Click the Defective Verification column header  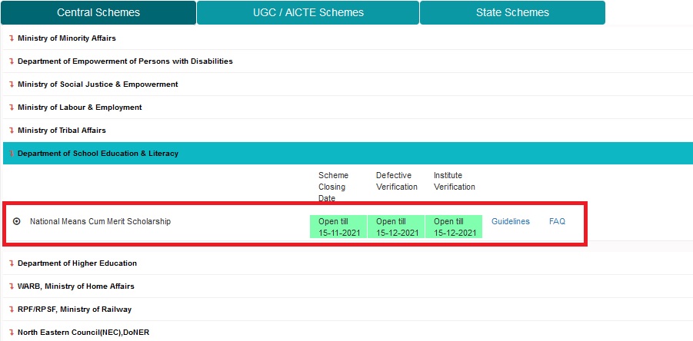(x=396, y=181)
